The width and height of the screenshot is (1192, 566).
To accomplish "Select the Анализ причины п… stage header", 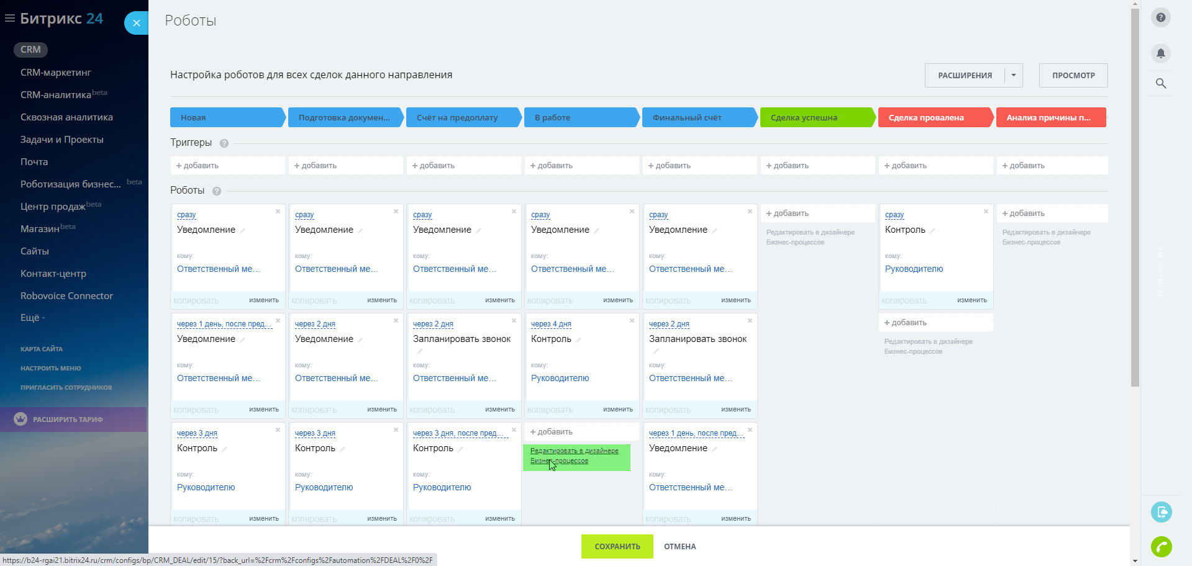I will [1051, 117].
